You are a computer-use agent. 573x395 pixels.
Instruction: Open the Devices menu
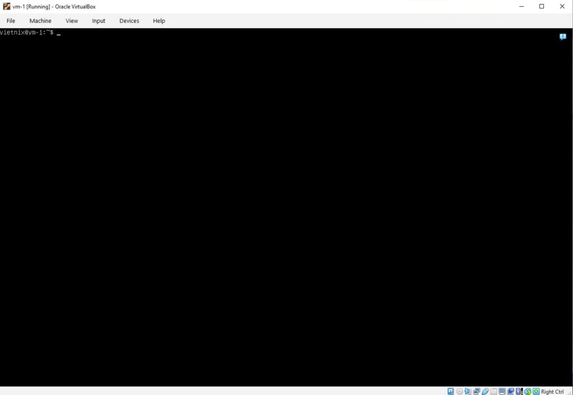pos(129,21)
